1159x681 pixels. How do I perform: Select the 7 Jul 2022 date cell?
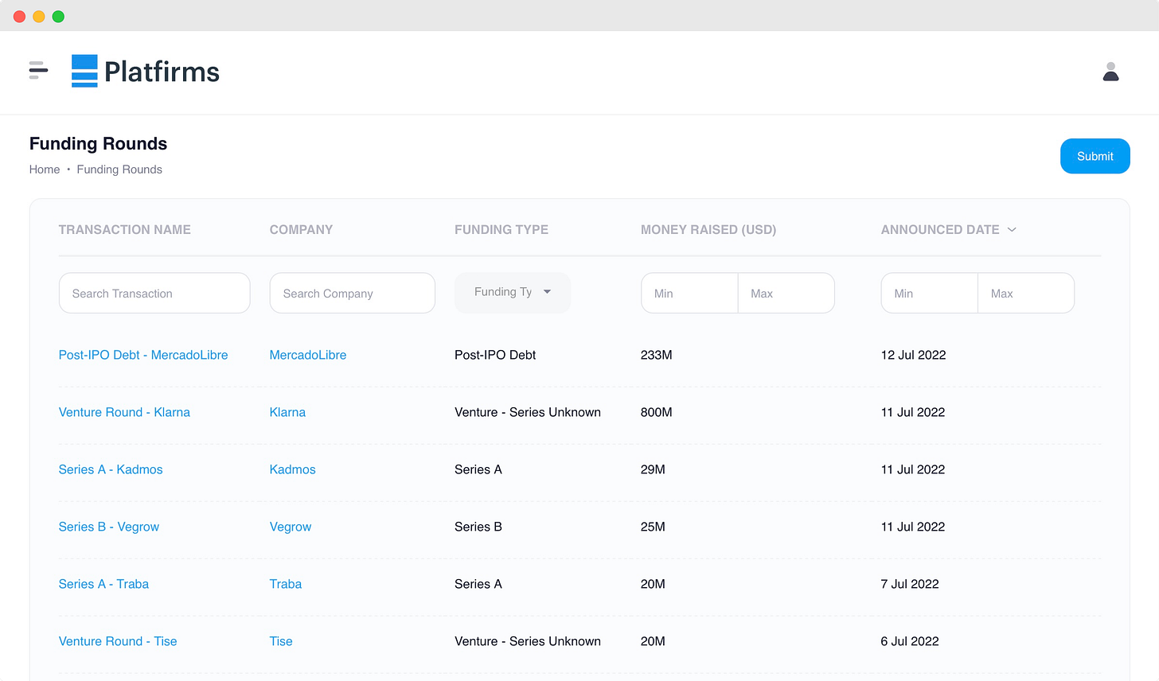[910, 584]
